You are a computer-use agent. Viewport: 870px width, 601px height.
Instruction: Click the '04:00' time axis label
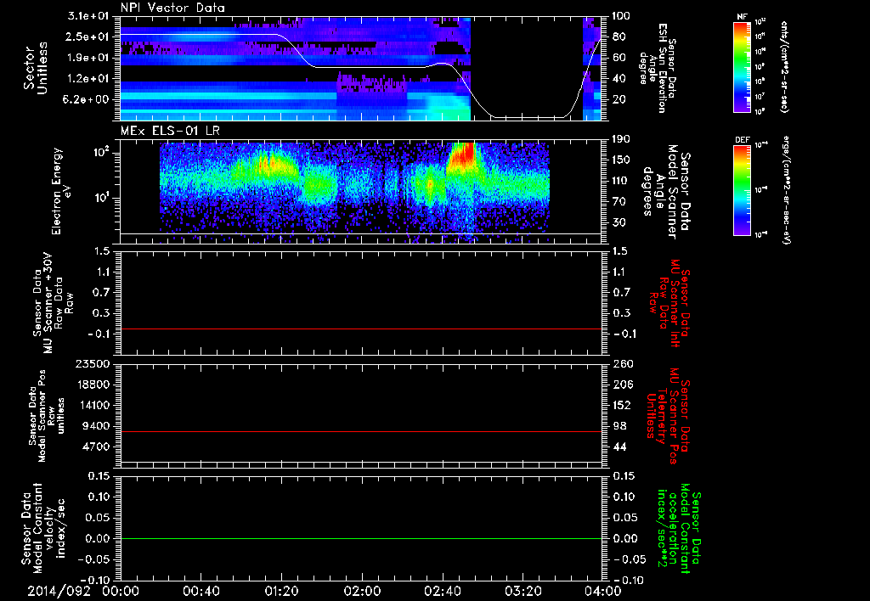coord(604,591)
